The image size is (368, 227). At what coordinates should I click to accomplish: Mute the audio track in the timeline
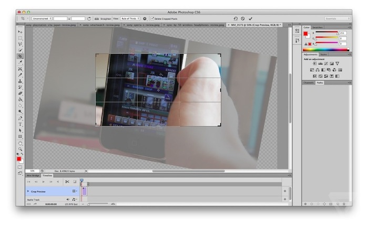click(x=67, y=200)
